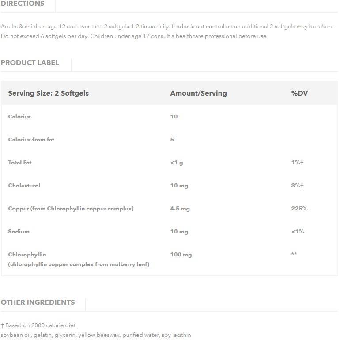Click the OTHER INGREDIENTS section heading

[38, 302]
